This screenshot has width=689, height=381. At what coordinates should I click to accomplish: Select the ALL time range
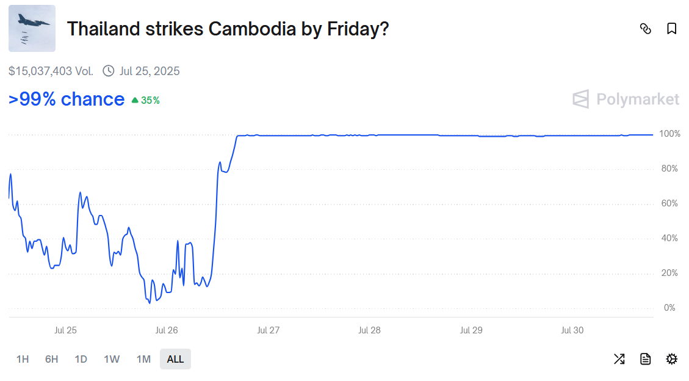[175, 359]
